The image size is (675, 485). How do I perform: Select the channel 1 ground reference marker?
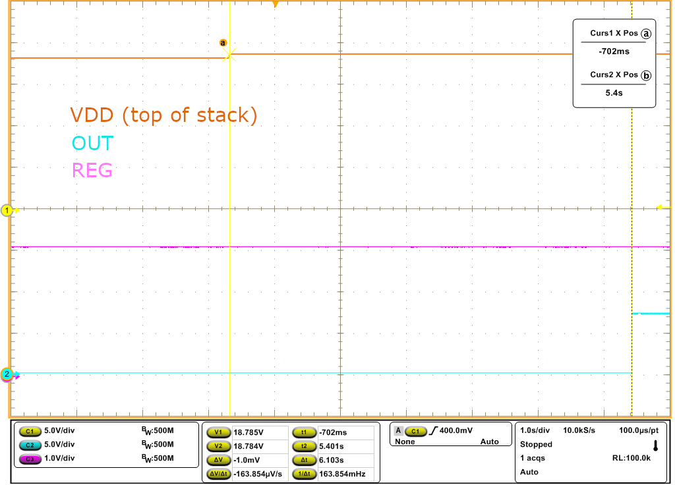click(7, 210)
